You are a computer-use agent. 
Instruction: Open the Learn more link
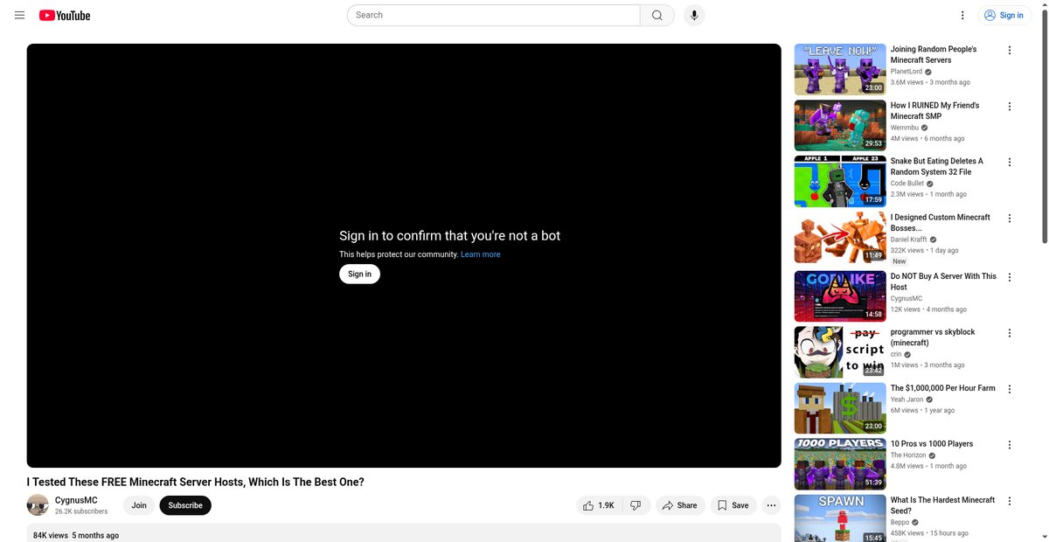481,254
